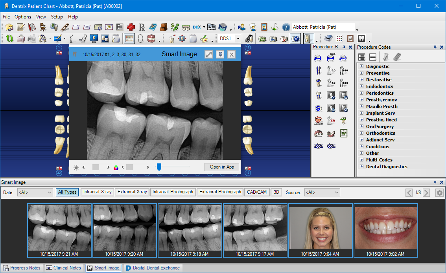Click the dollar sign payment icon
Screen dimensions: 446x273
(175, 27)
